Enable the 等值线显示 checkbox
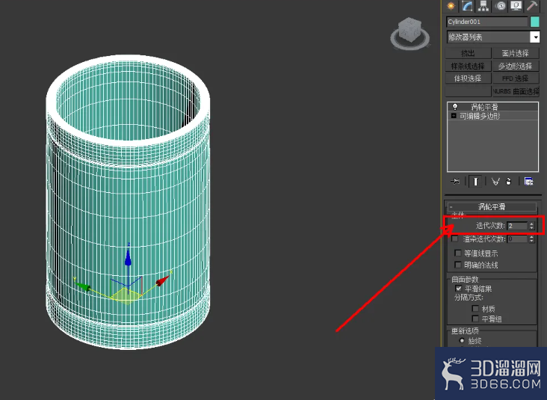The width and height of the screenshot is (547, 400). pos(458,253)
